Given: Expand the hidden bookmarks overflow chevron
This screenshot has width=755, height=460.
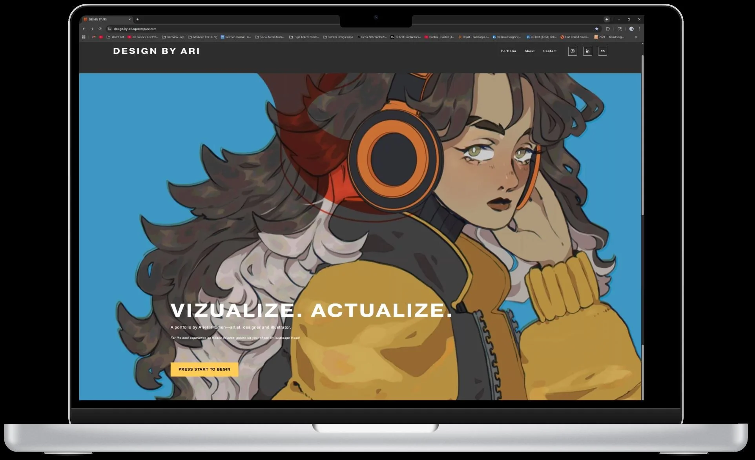Looking at the screenshot, I should [636, 37].
